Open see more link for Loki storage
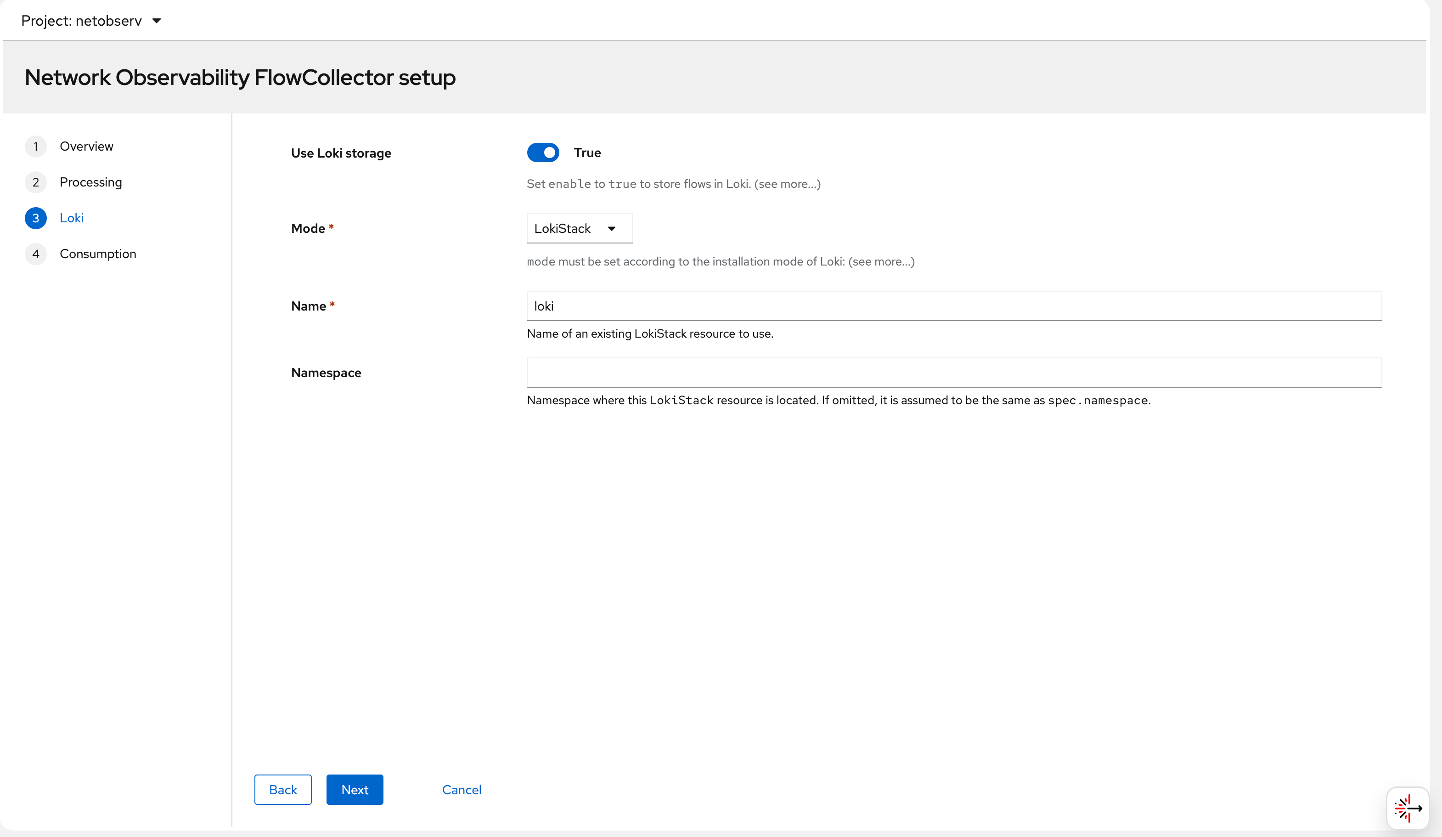The height and width of the screenshot is (837, 1442). coord(787,184)
